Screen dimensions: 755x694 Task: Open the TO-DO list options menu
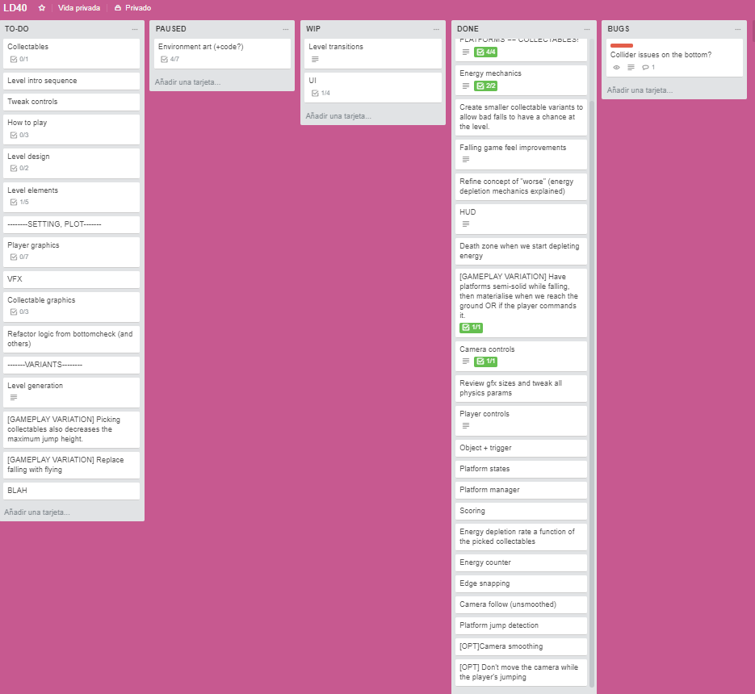pos(135,29)
